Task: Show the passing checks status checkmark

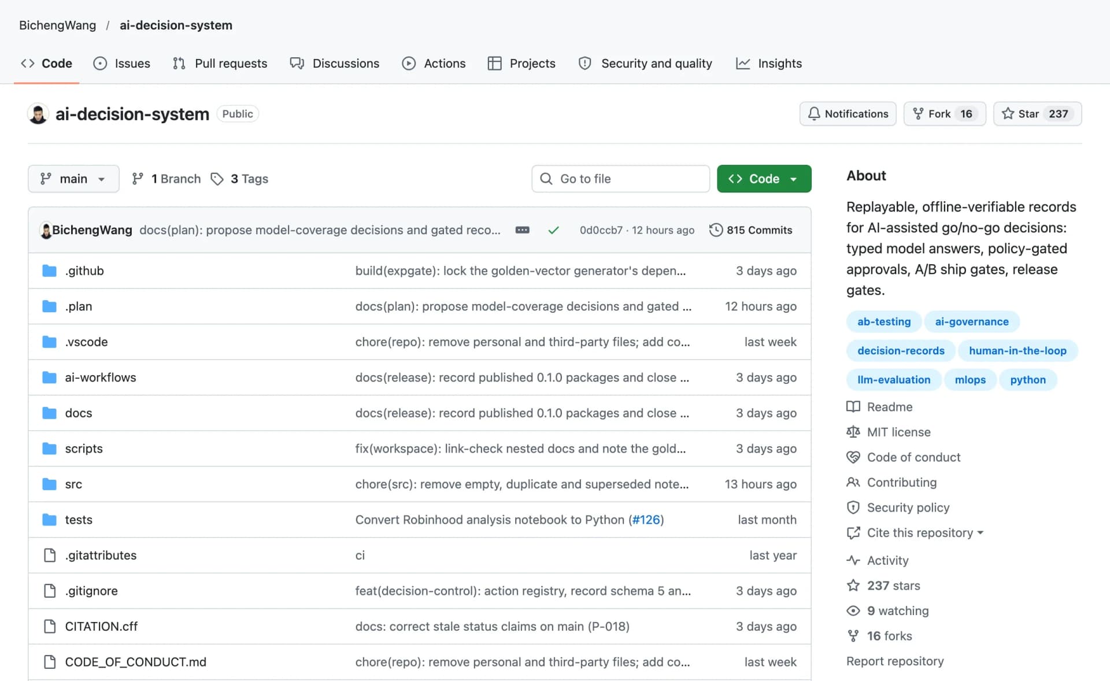Action: click(x=553, y=230)
